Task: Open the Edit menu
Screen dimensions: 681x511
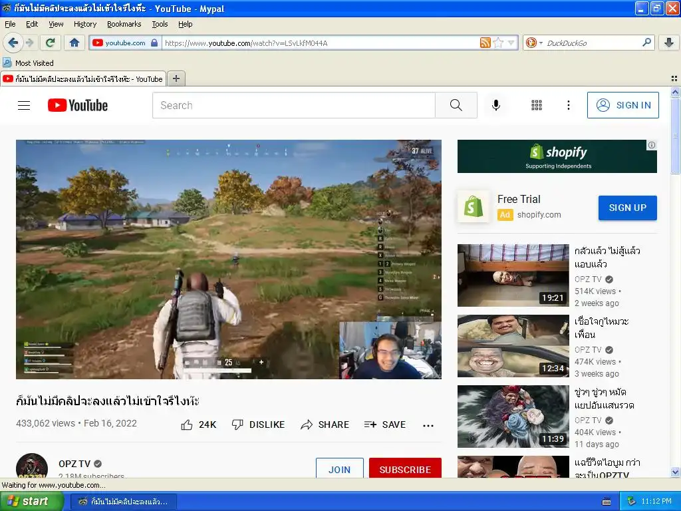Action: tap(32, 24)
